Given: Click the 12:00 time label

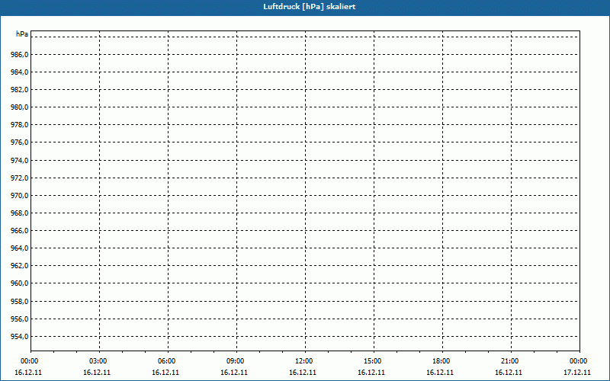Looking at the screenshot, I should pos(303,361).
